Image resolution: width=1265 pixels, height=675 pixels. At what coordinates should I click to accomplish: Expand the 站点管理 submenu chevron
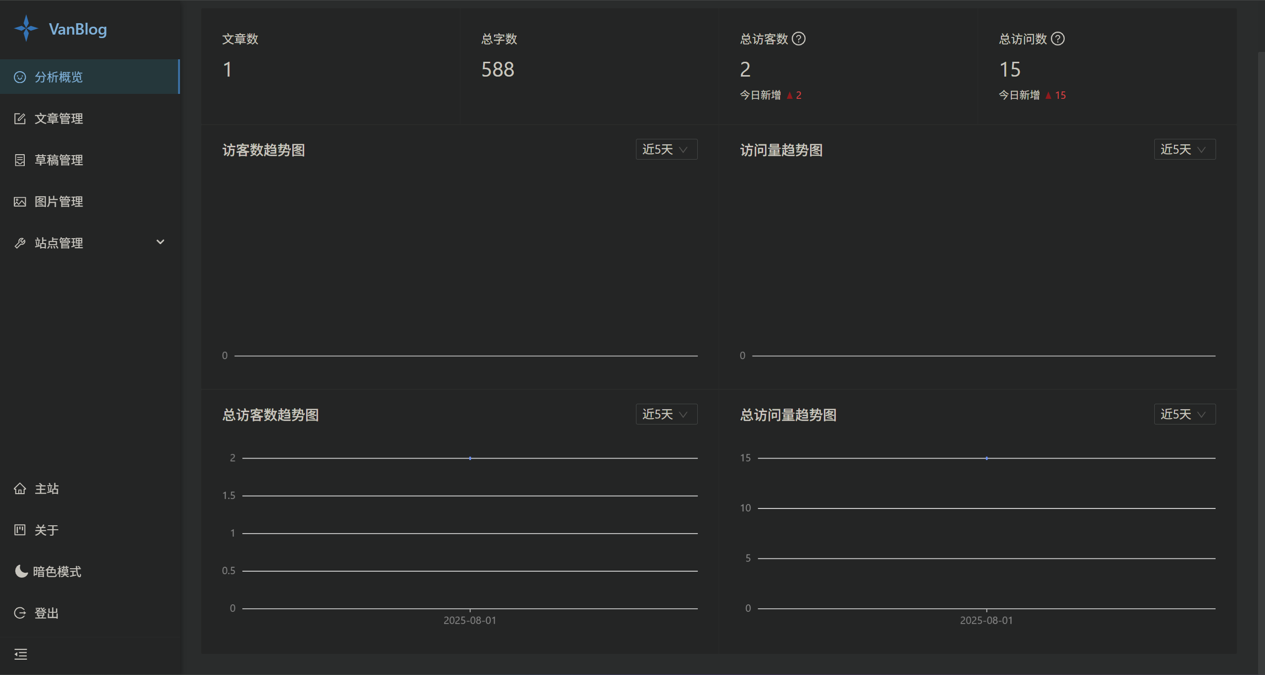(x=160, y=242)
